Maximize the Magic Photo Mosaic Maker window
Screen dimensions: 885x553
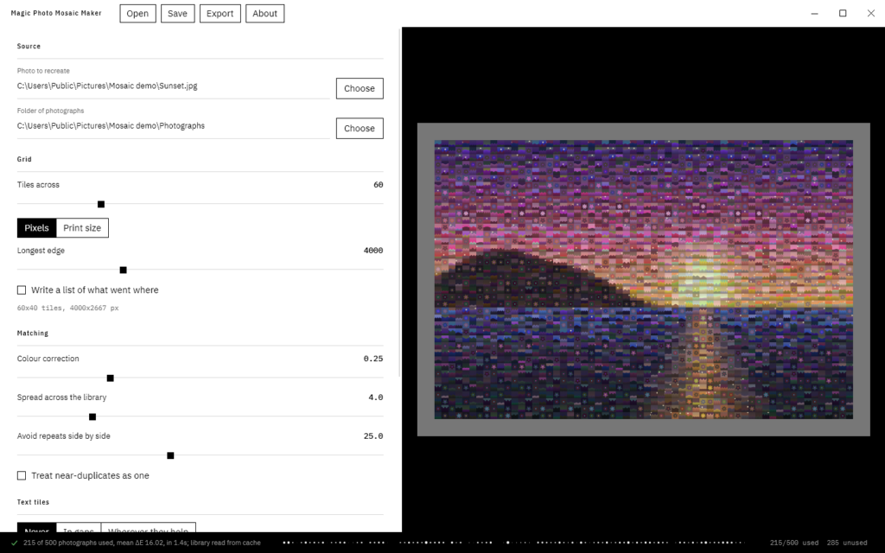[x=843, y=14]
